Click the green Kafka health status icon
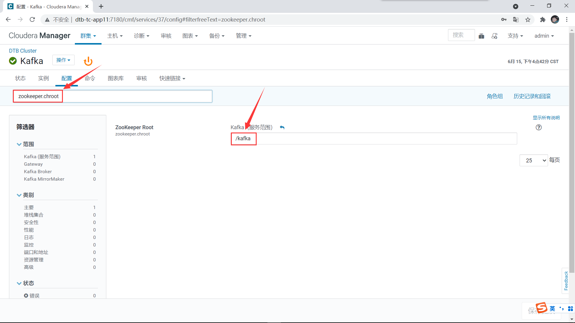Screen dimensions: 575x323 [x=13, y=61]
